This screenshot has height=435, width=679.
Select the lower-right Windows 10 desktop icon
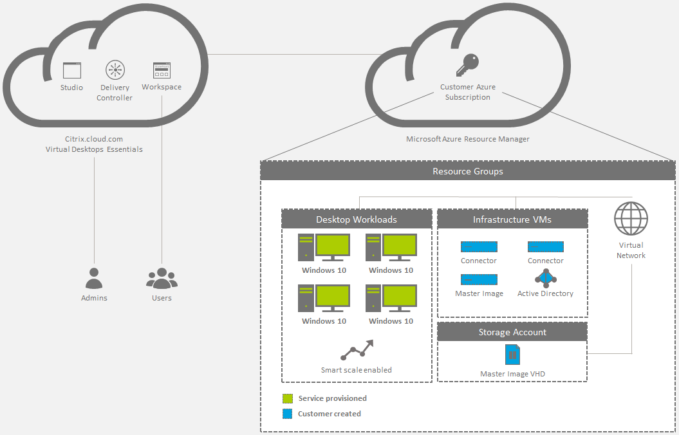coord(391,298)
